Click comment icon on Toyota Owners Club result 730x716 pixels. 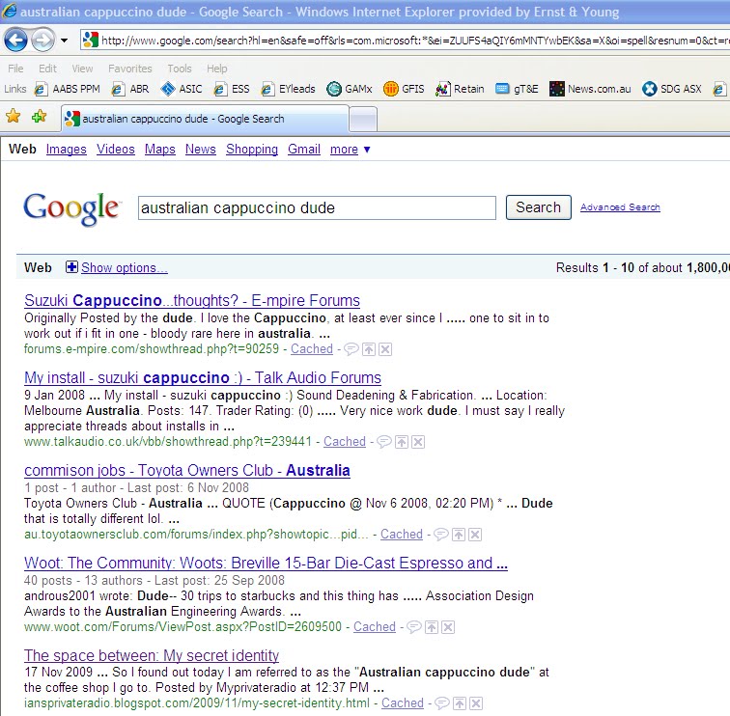(441, 534)
